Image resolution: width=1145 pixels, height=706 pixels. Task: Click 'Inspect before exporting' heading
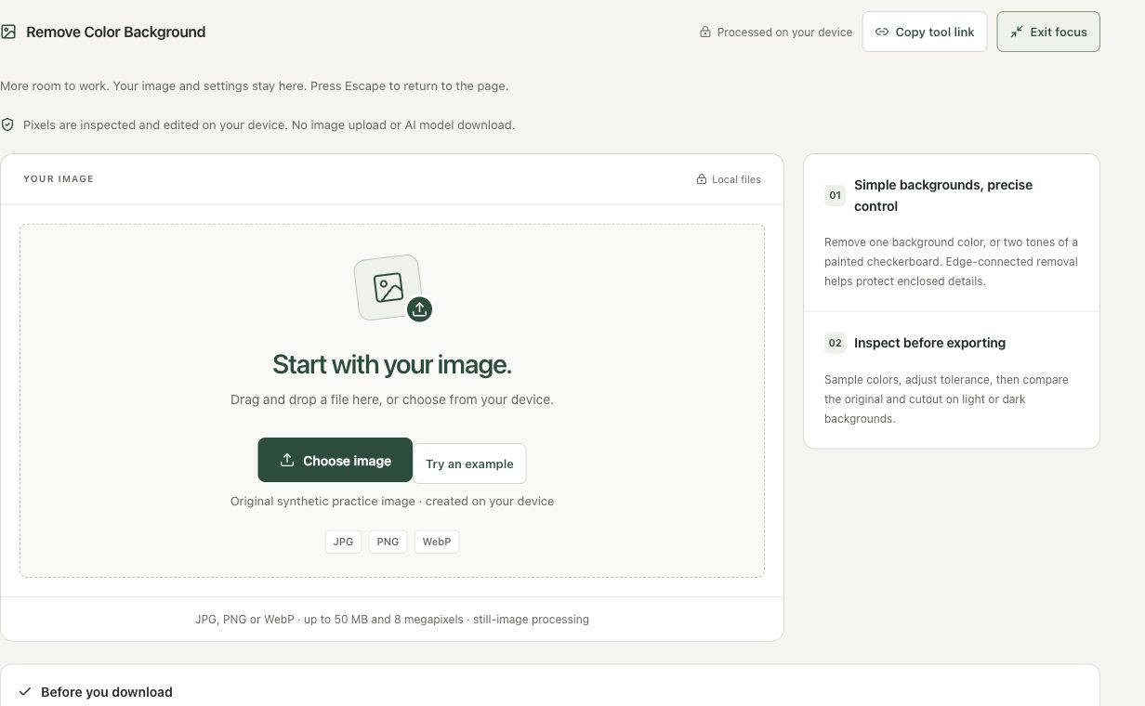click(929, 343)
